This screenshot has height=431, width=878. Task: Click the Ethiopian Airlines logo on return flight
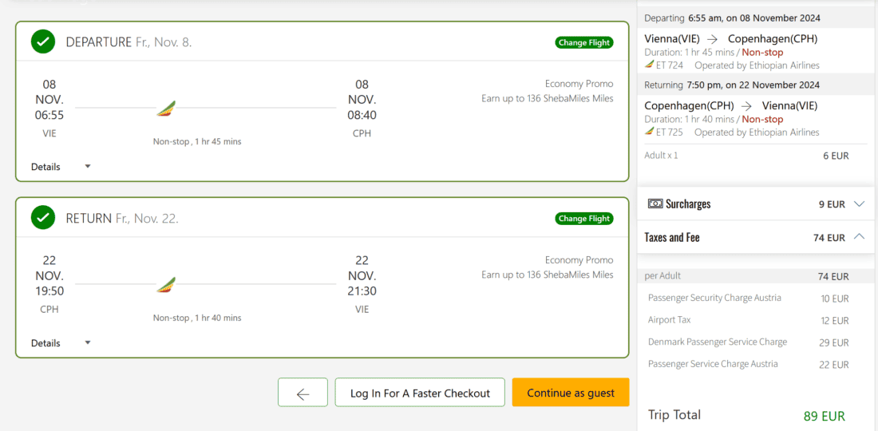coord(166,285)
